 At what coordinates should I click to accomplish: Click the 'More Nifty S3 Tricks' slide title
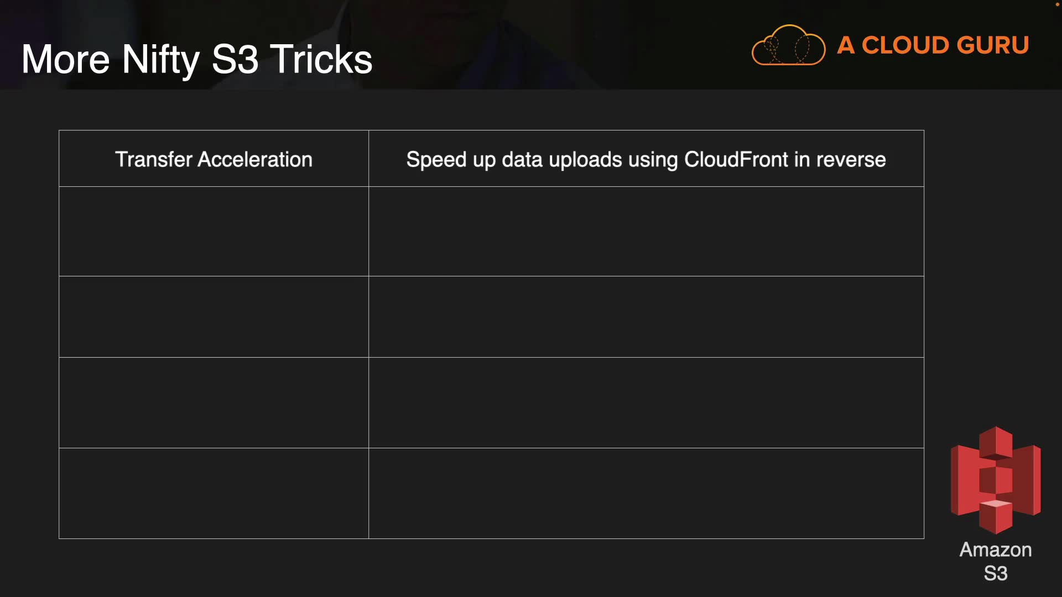[x=197, y=59]
